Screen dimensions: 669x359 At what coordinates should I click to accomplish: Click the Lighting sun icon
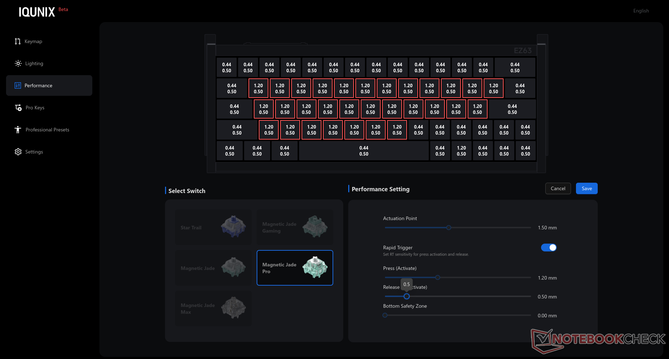18,63
